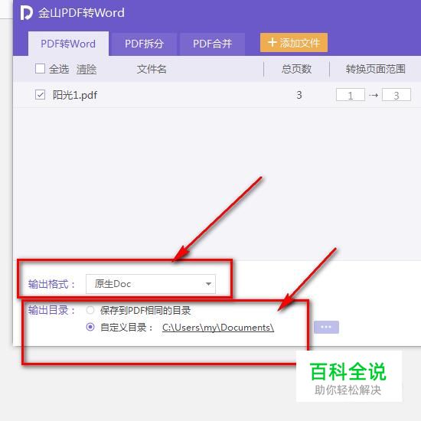This screenshot has height=421, width=421.
Task: Select the 阳光1.pdf file name
Action: tap(75, 95)
